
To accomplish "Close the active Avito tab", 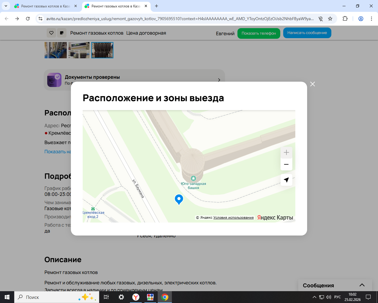I will pyautogui.click(x=146, y=6).
